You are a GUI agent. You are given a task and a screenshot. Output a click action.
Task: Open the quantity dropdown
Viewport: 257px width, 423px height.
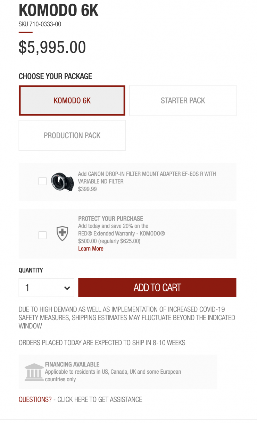[46, 288]
